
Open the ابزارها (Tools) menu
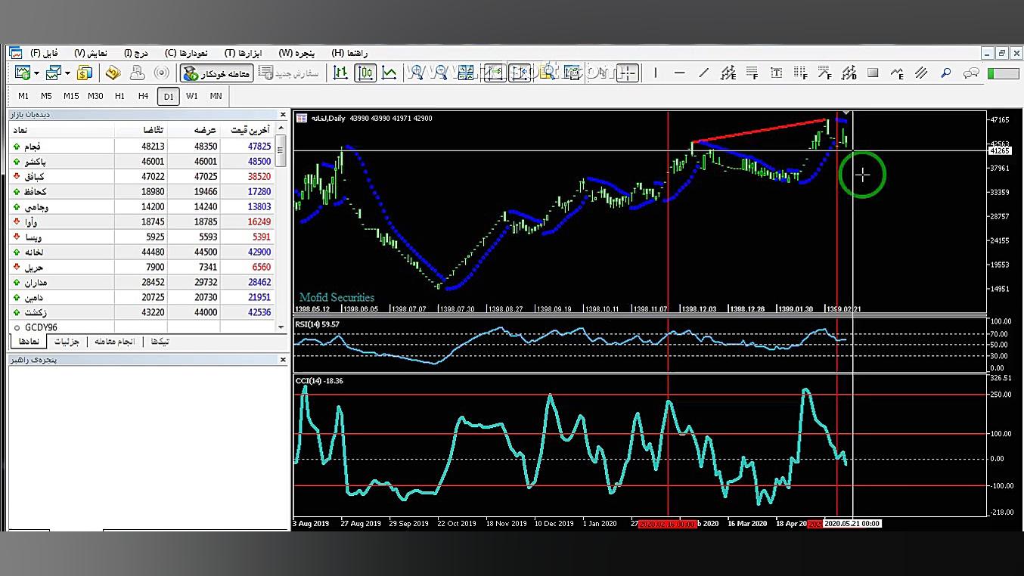[x=243, y=53]
